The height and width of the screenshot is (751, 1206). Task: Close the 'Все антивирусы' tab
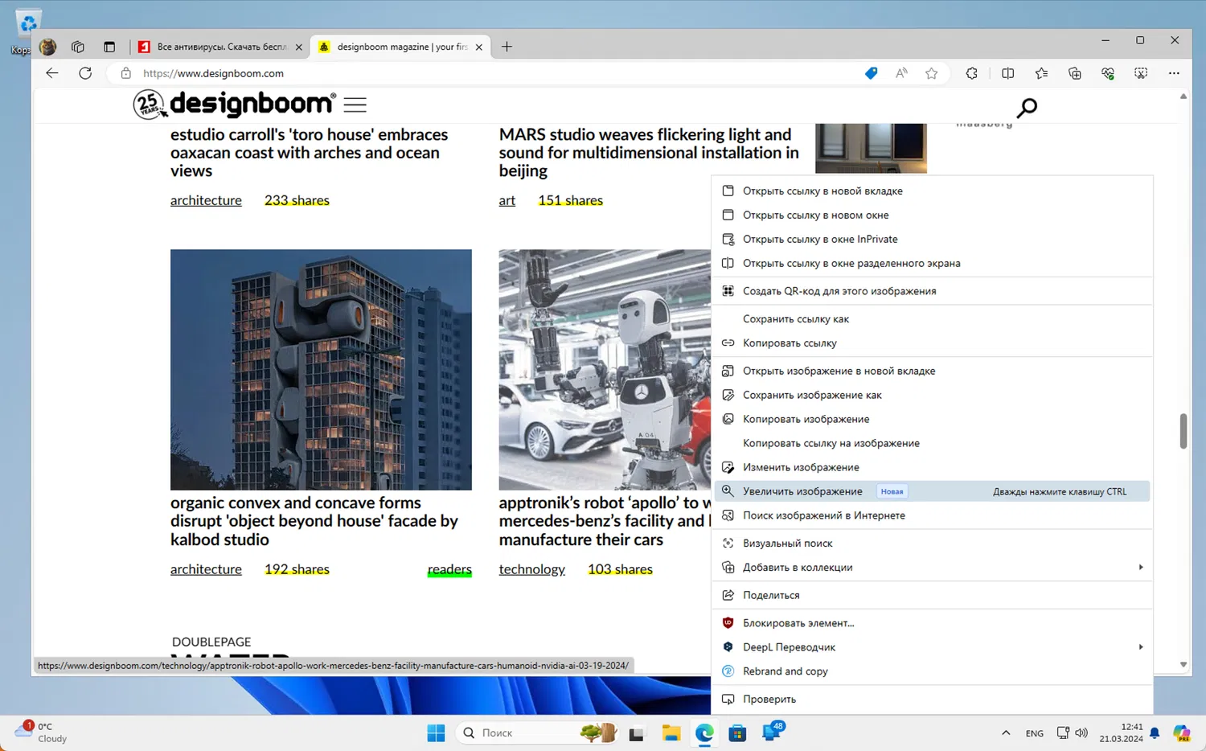coord(299,47)
